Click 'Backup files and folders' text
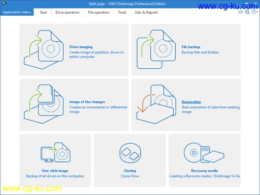This screenshot has height=195, width=260. pyautogui.click(x=200, y=52)
